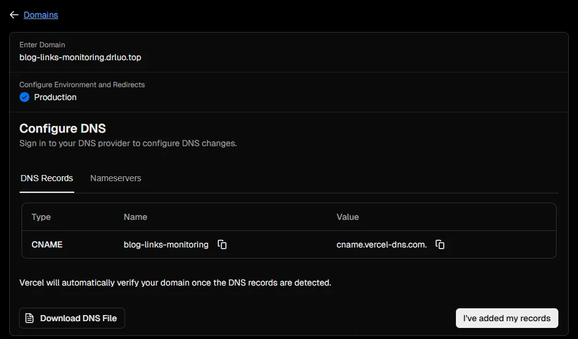Viewport: 578px width, 339px height.
Task: Select the CNAME record type cell
Action: 47,244
